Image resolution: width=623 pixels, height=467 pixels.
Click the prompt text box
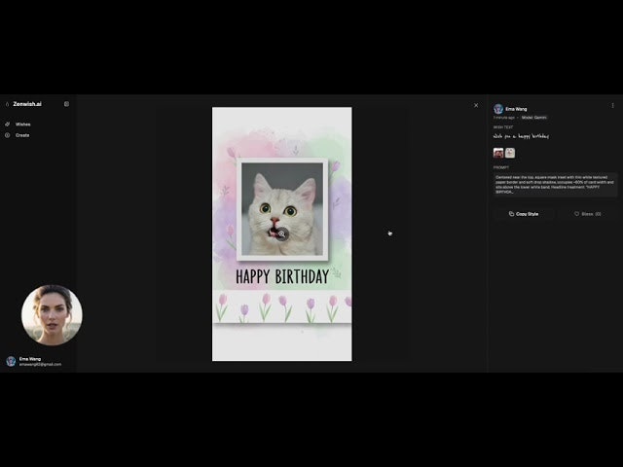tap(555, 185)
